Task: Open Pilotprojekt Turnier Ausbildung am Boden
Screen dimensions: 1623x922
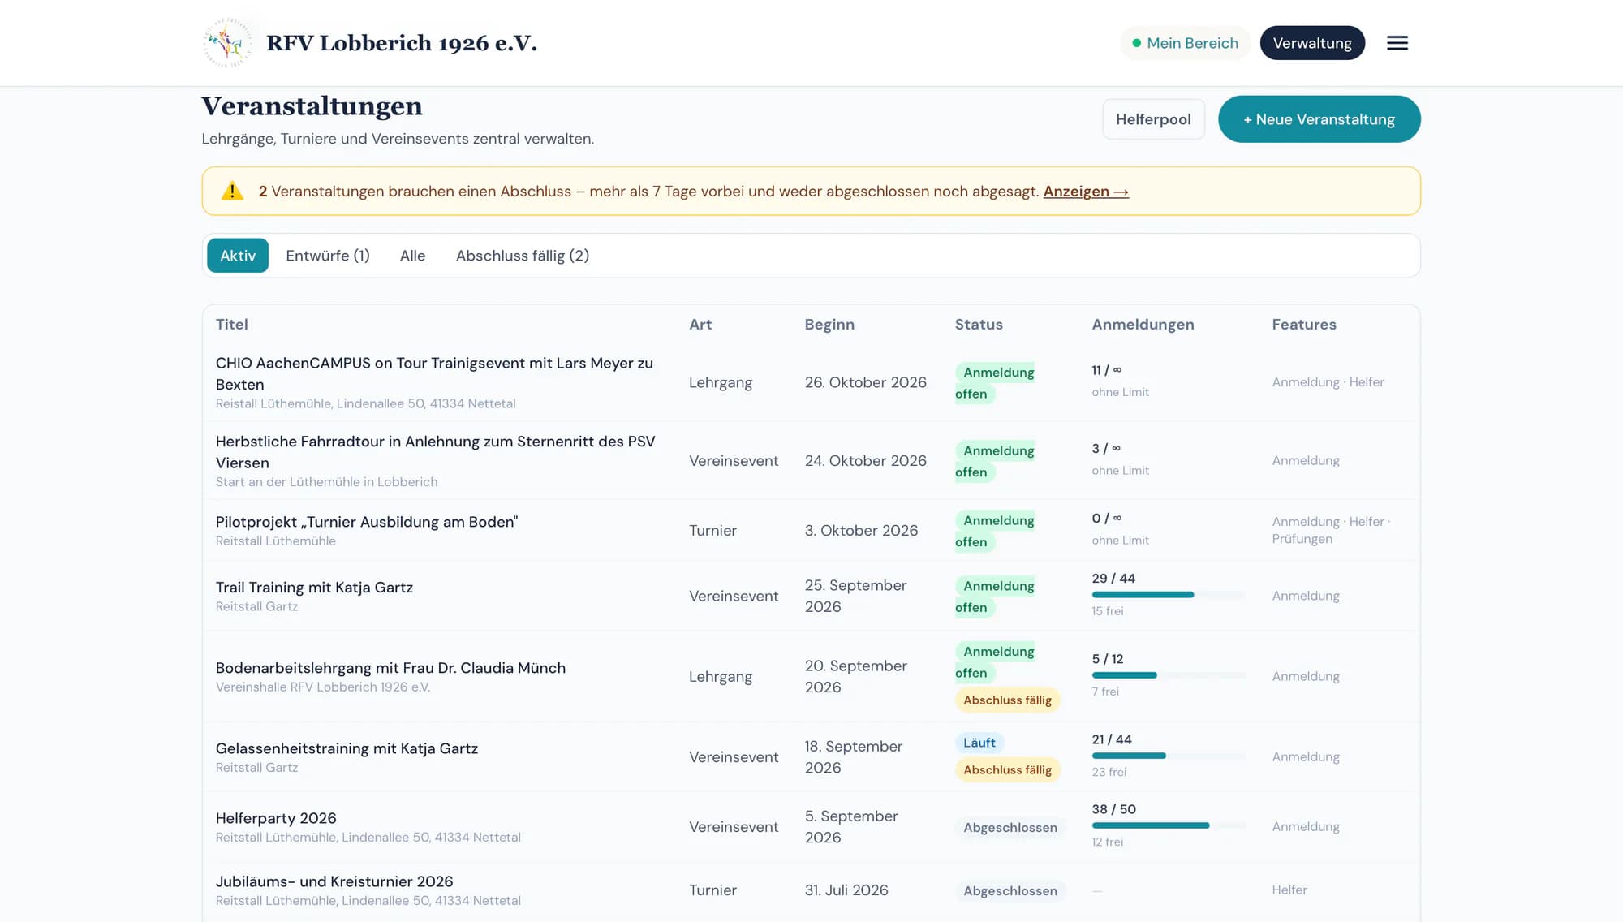Action: point(366,522)
